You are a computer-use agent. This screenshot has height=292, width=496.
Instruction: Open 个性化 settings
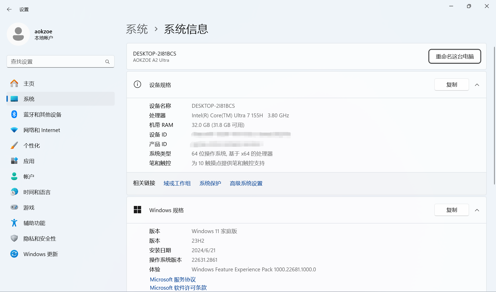pyautogui.click(x=60, y=145)
